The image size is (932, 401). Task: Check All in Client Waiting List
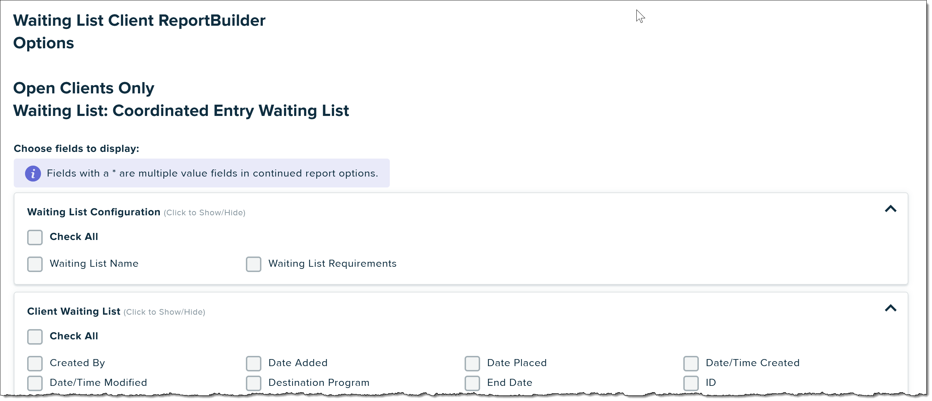[x=35, y=337]
